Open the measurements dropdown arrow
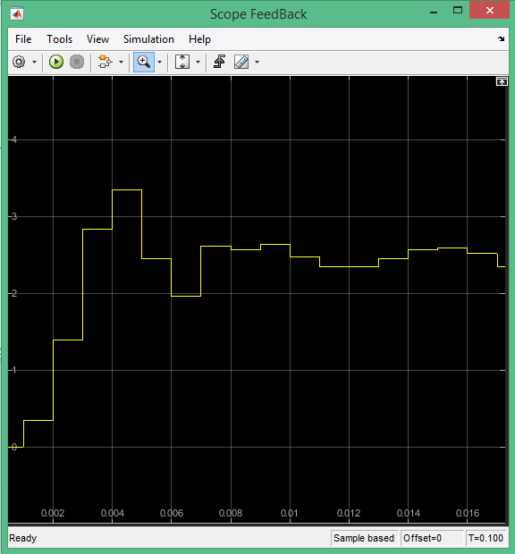515x554 pixels. pos(257,63)
